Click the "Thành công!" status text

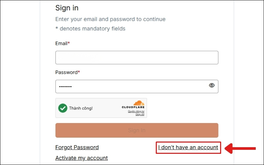[x=81, y=108]
